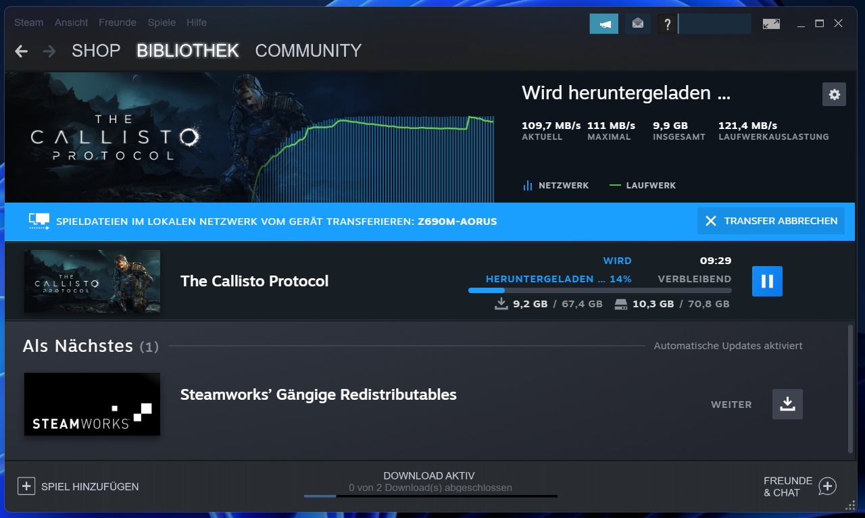The image size is (865, 518).
Task: Click device name Z690M-AORUS
Action: coord(458,221)
